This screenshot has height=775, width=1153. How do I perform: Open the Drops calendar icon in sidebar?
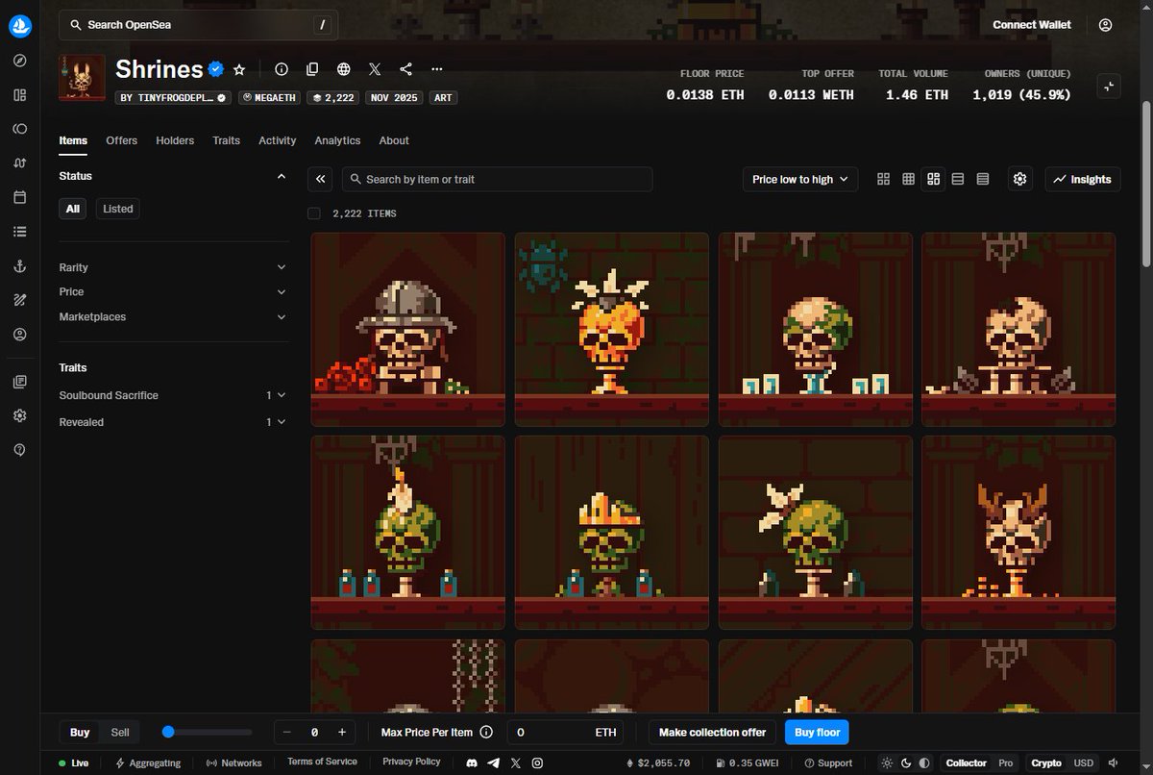point(20,197)
